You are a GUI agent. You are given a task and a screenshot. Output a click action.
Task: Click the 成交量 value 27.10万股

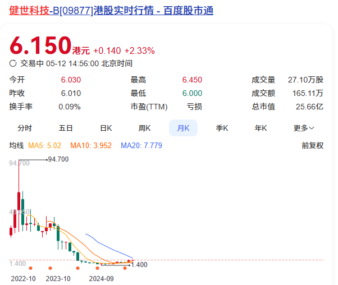(x=305, y=80)
